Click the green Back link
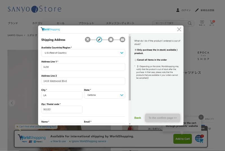This screenshot has width=225, height=151. (x=138, y=118)
